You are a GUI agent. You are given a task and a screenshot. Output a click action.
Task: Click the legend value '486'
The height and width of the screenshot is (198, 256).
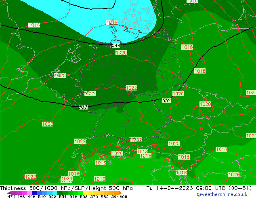[21, 196]
